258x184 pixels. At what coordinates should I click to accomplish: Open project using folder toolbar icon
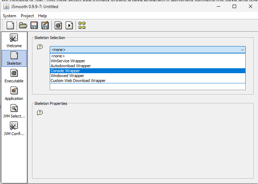click(23, 26)
